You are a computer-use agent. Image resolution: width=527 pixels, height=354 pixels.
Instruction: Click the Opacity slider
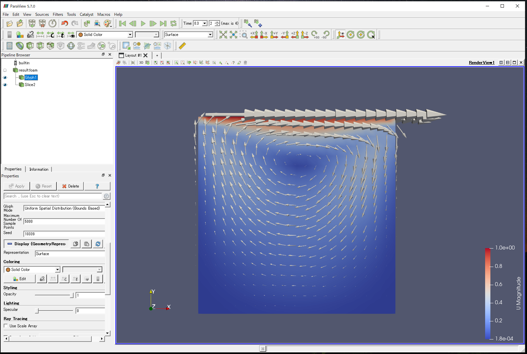pos(54,295)
